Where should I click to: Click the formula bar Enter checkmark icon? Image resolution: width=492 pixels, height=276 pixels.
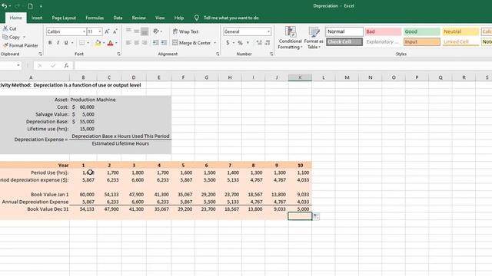click(x=53, y=65)
